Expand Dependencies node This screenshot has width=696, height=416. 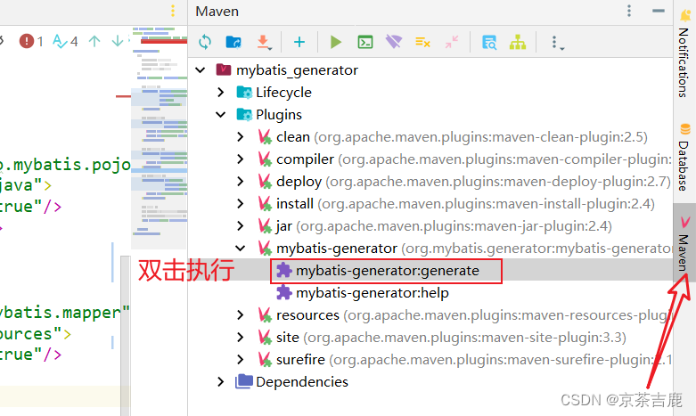[x=221, y=381]
